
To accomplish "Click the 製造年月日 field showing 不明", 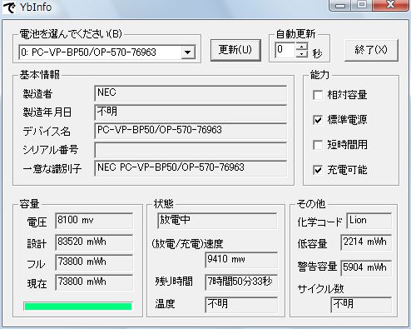I will 191,112.
